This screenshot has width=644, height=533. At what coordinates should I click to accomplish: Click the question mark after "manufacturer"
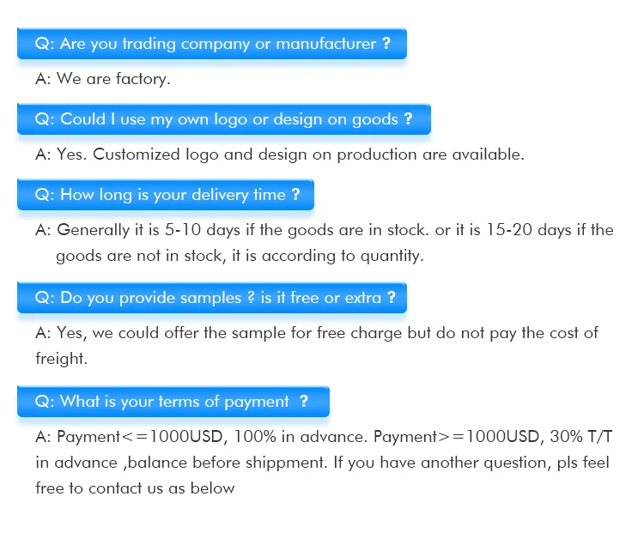pyautogui.click(x=386, y=44)
